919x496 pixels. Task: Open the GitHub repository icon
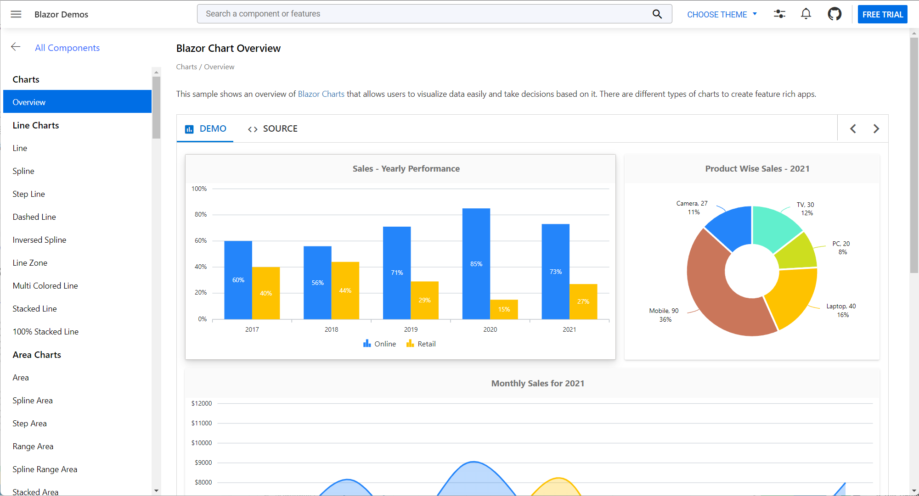click(834, 14)
